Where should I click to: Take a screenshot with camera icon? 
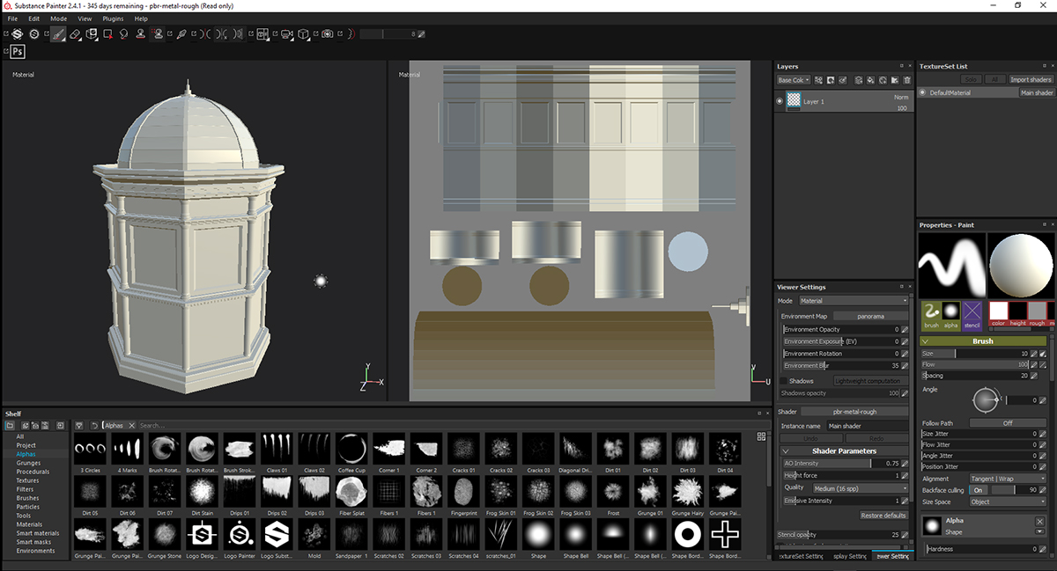327,33
